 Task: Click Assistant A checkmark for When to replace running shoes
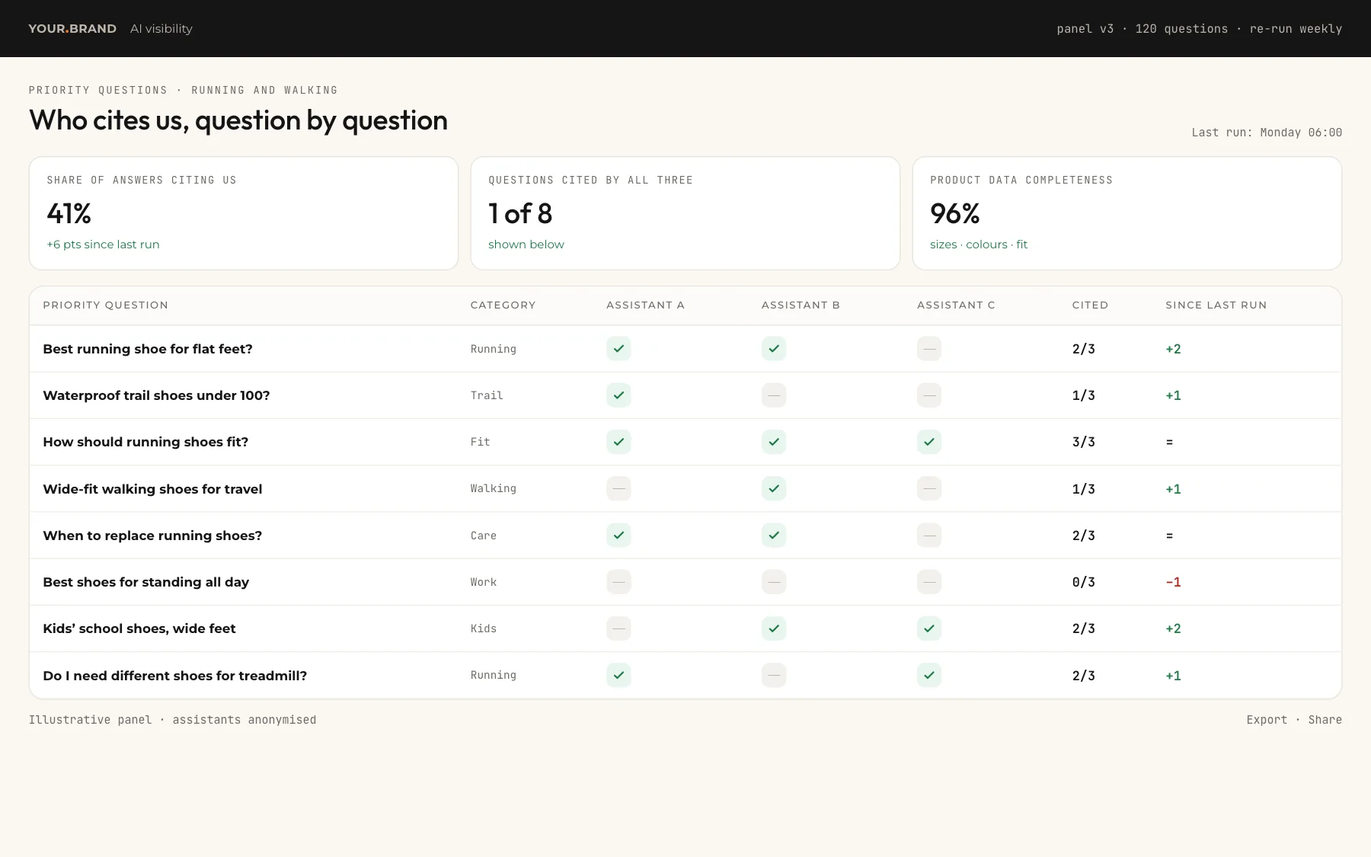[618, 536]
